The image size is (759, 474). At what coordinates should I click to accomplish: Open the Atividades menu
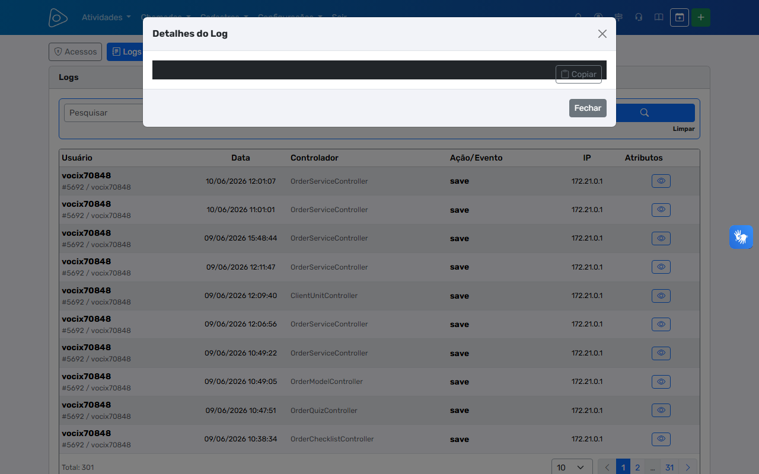click(106, 17)
